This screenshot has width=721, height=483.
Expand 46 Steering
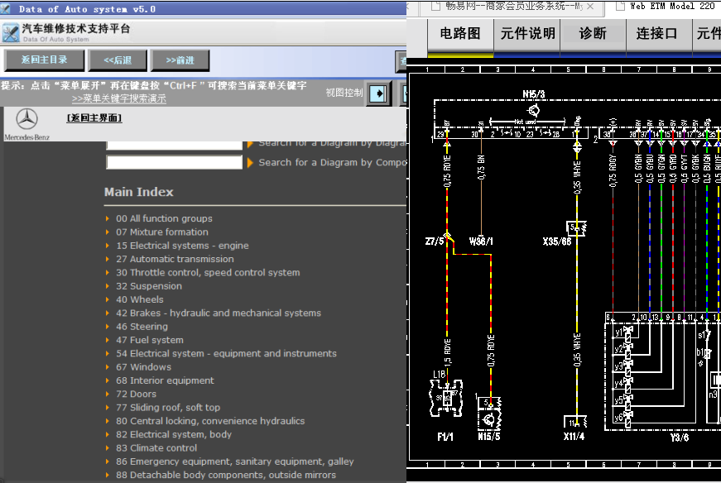tap(142, 327)
